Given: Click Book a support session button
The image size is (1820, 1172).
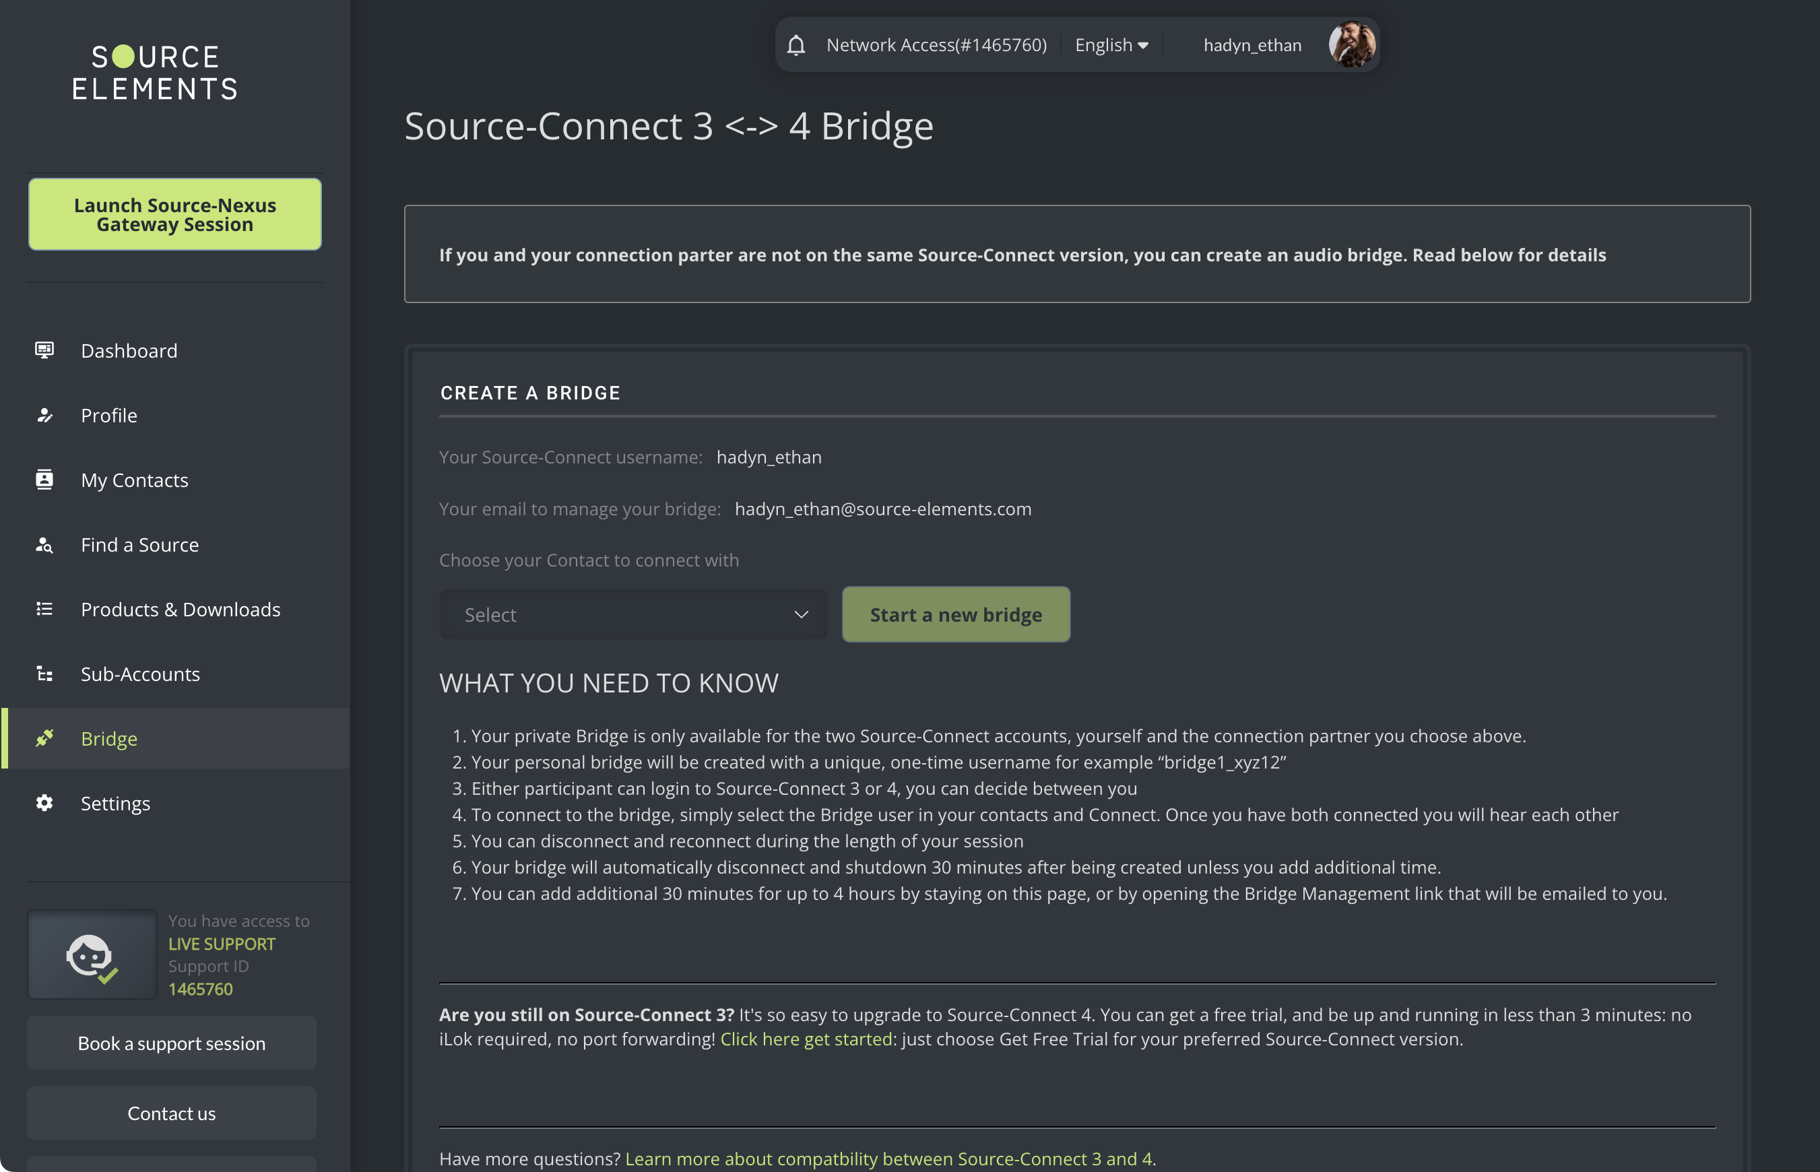Looking at the screenshot, I should tap(171, 1043).
